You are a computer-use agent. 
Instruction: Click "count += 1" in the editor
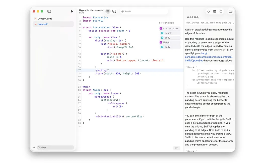click(x=114, y=57)
